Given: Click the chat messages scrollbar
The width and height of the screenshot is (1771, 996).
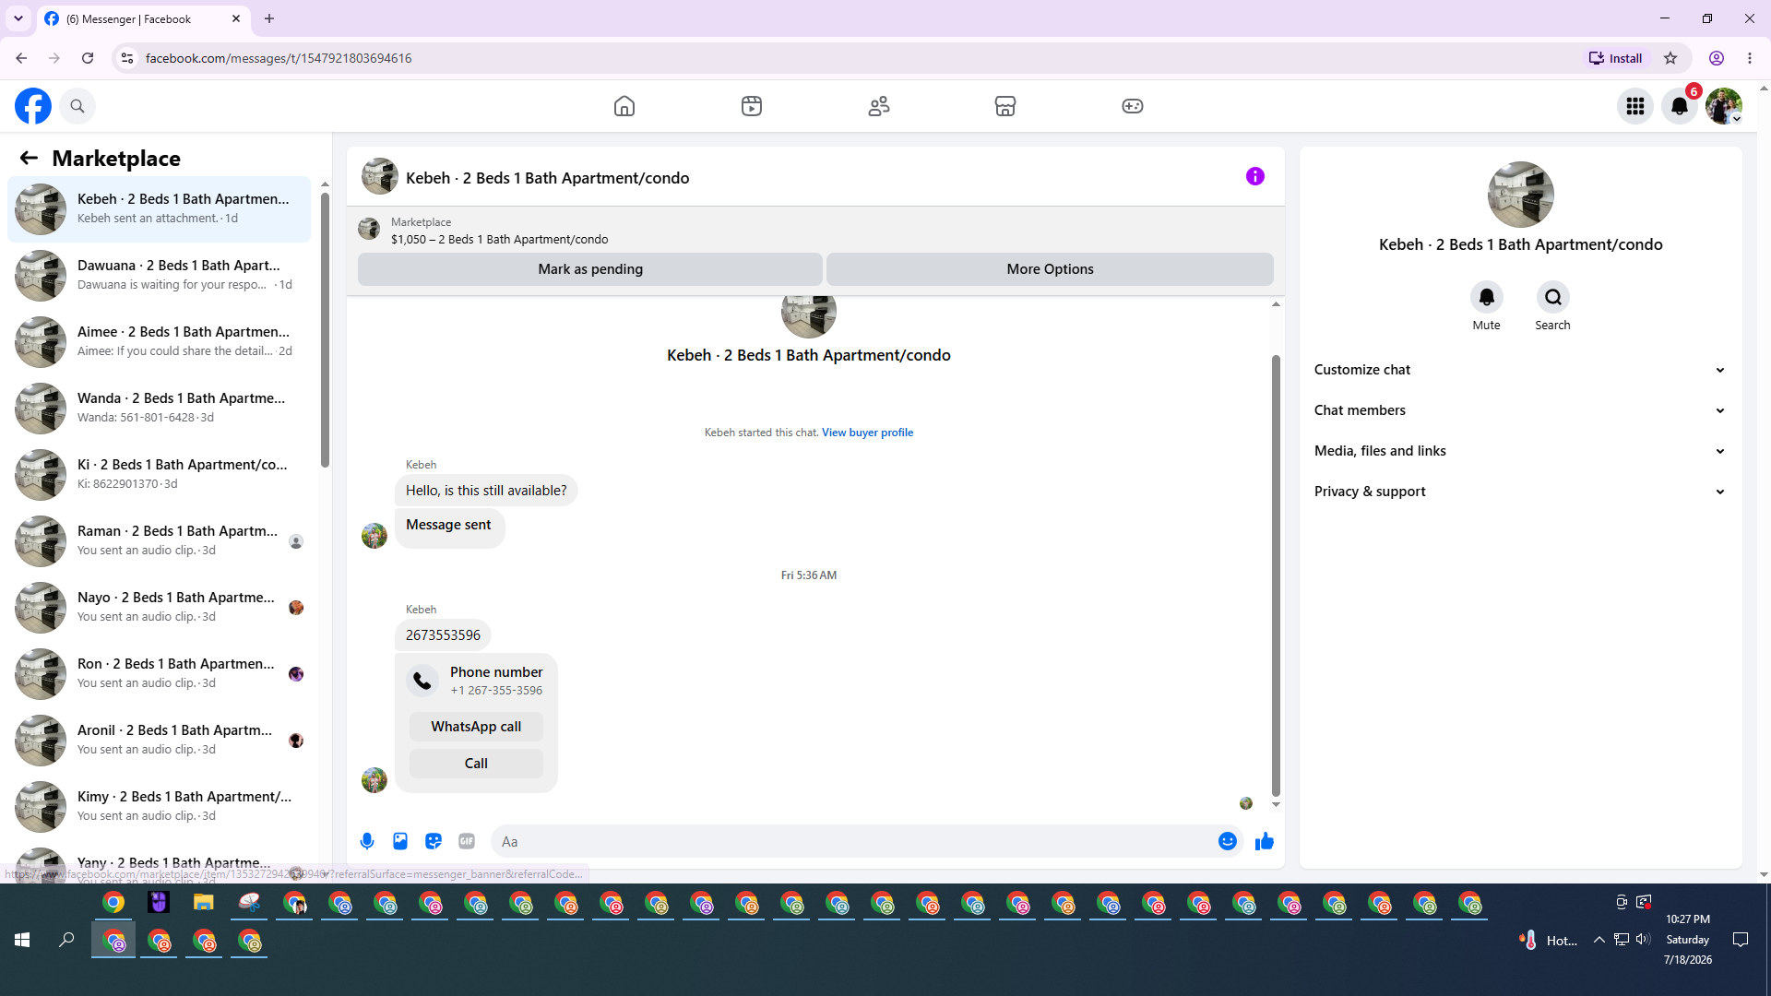Looking at the screenshot, I should coord(1276,575).
